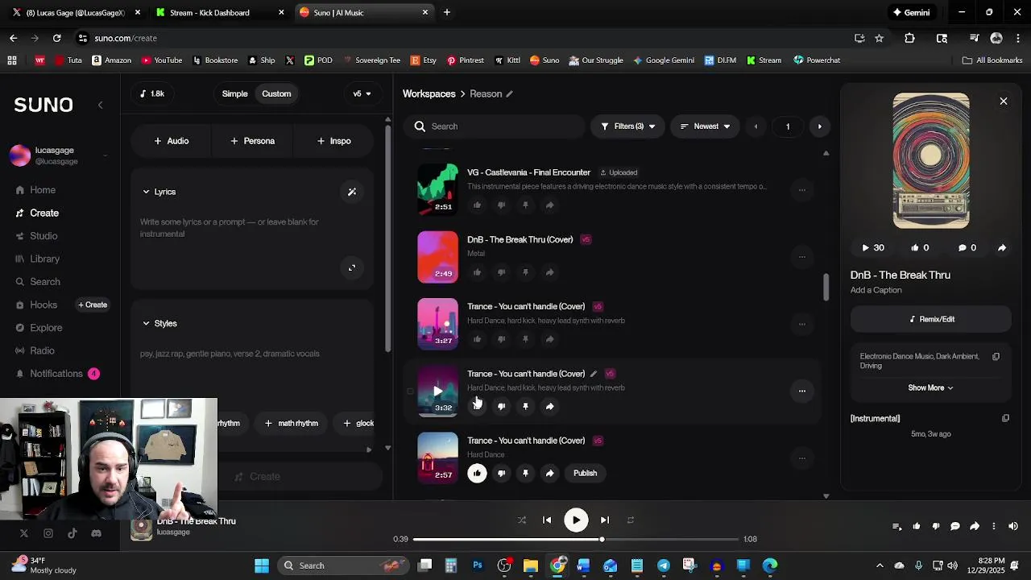Open more options for DnB - The Break Thru (Cover)

click(801, 257)
